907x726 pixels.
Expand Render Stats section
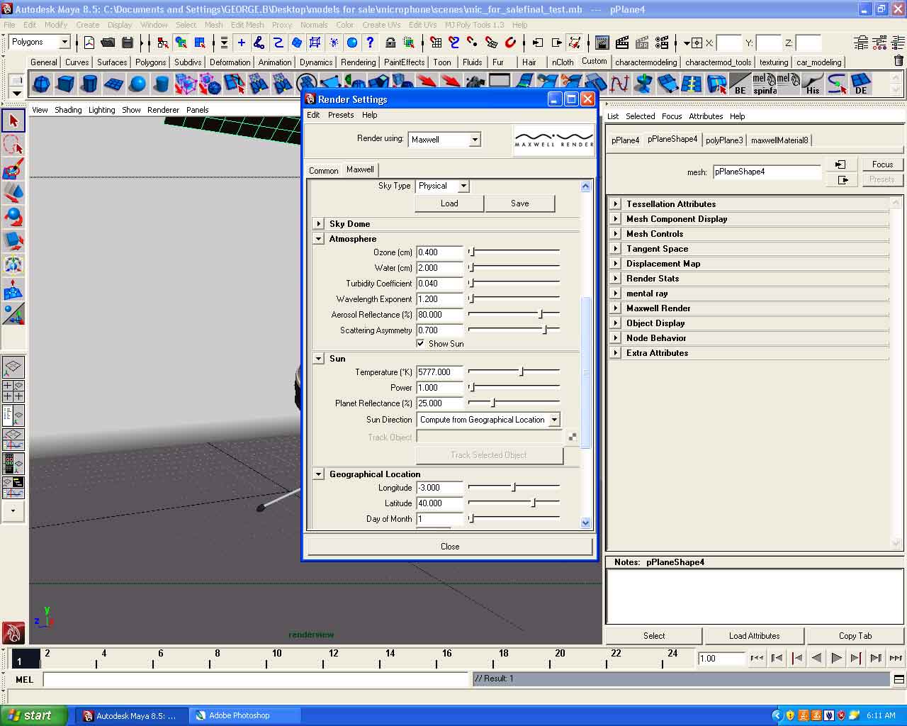[x=616, y=279]
